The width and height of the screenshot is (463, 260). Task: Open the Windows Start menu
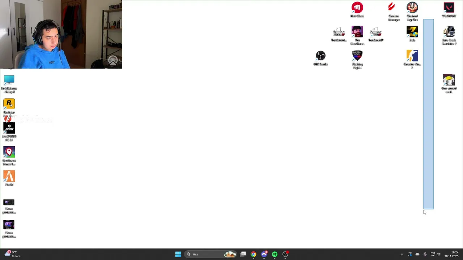178,254
